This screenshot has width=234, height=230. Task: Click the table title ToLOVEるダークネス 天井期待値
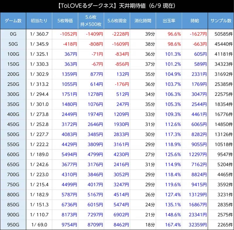coord(117,6)
